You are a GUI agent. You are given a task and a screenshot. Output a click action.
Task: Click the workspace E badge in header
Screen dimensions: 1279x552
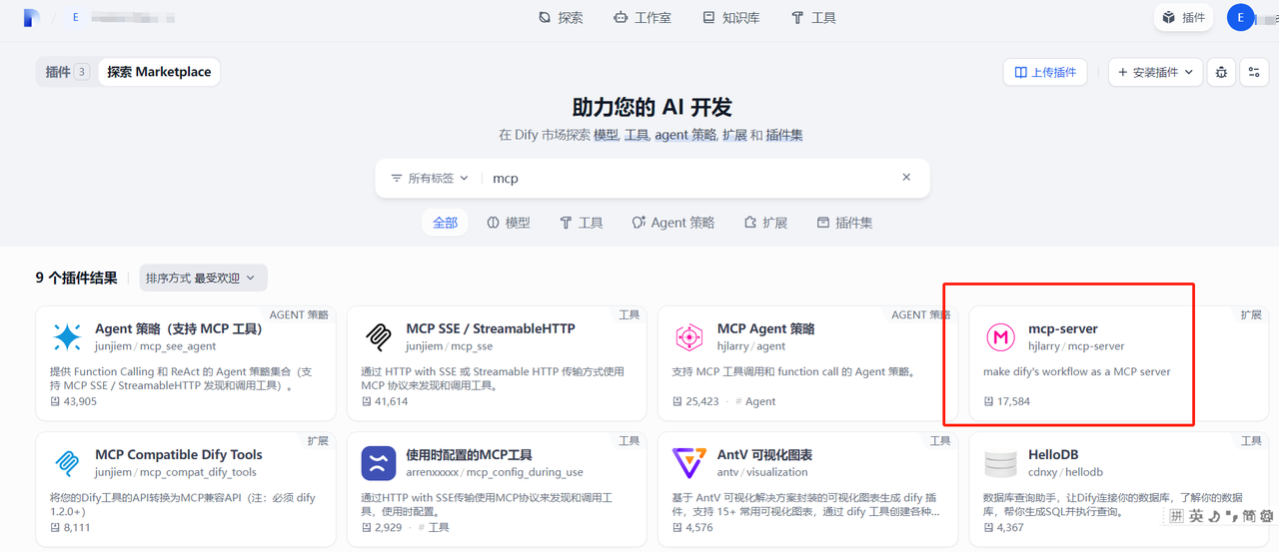[x=75, y=17]
